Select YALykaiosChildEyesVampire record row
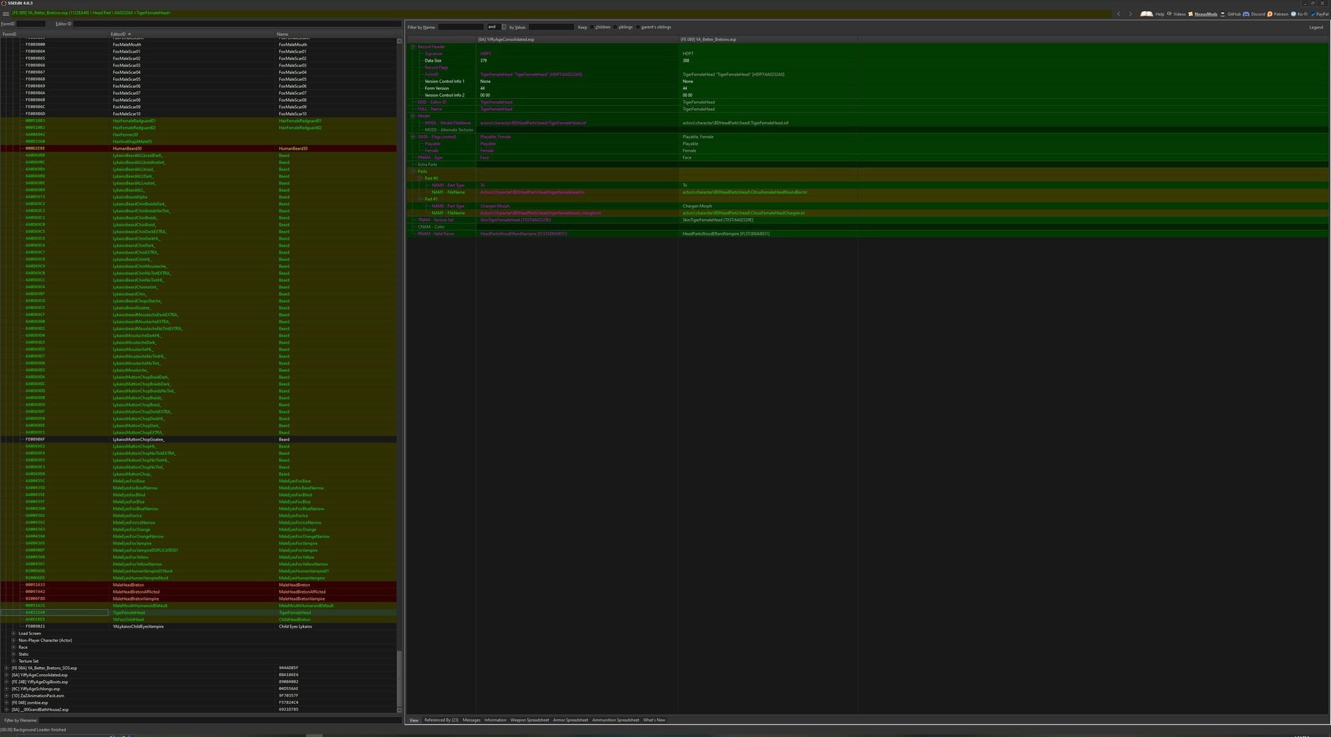This screenshot has width=1331, height=737. point(198,626)
